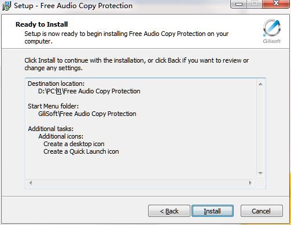Go back using the Back button
Screen dimensions: 291x225
(169, 211)
